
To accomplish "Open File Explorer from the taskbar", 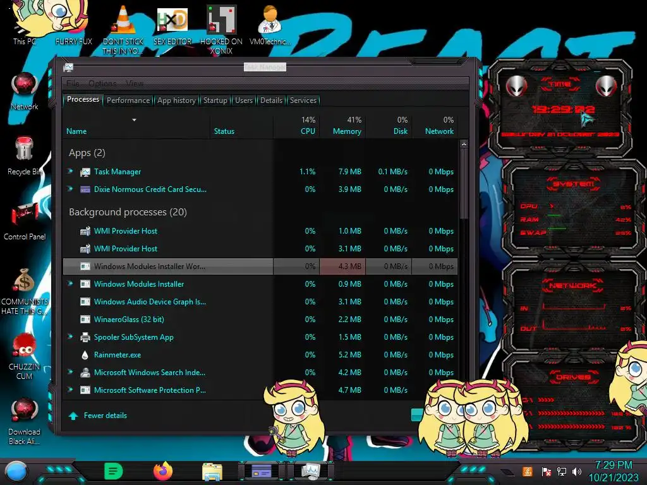I will 212,471.
